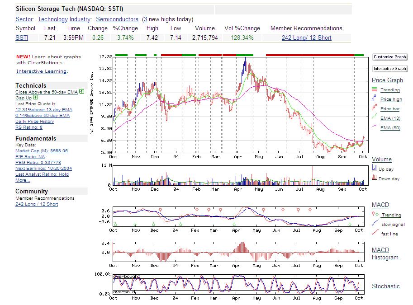Viewport: 413px width, 305px height.
Task: Click the green arrow icon next to Gap Up
Action: point(36,98)
